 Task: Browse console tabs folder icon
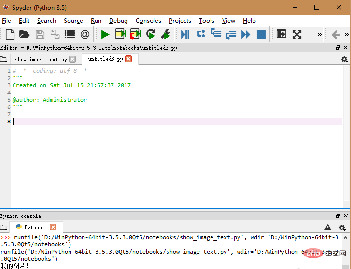click(x=3, y=228)
